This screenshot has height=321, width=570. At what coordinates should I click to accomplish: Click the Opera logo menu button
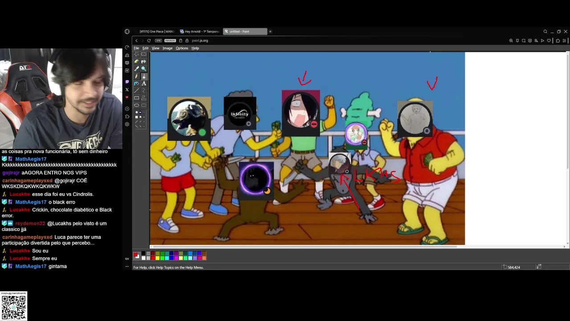coord(127,32)
